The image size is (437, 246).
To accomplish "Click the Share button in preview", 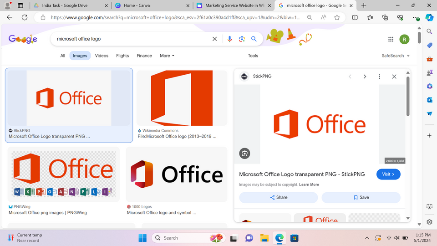I will pyautogui.click(x=279, y=197).
